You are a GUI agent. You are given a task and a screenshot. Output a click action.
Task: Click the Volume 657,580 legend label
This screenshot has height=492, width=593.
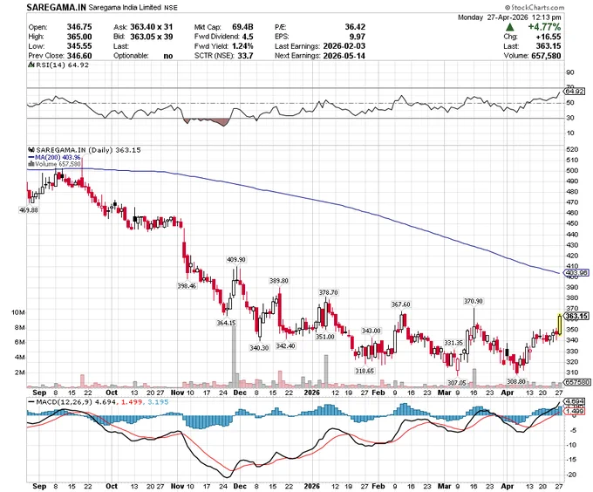pos(58,164)
